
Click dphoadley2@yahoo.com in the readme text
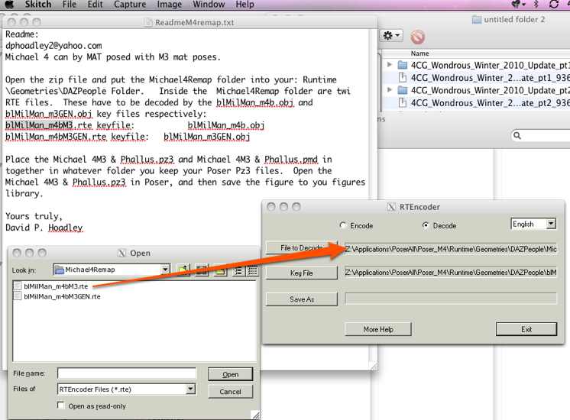[x=53, y=45]
